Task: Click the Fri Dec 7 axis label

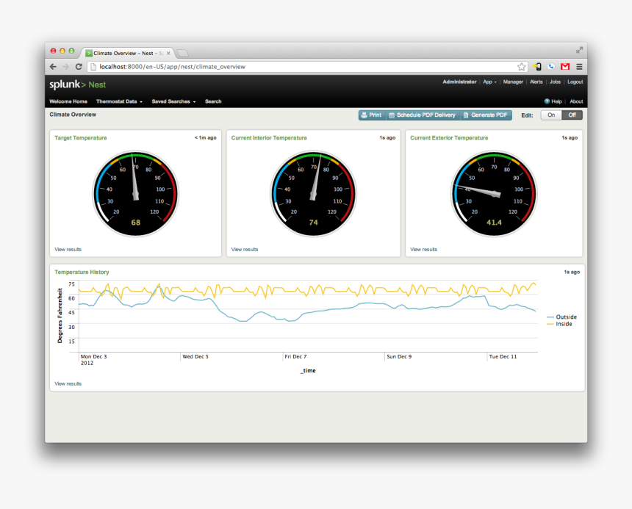Action: click(295, 357)
